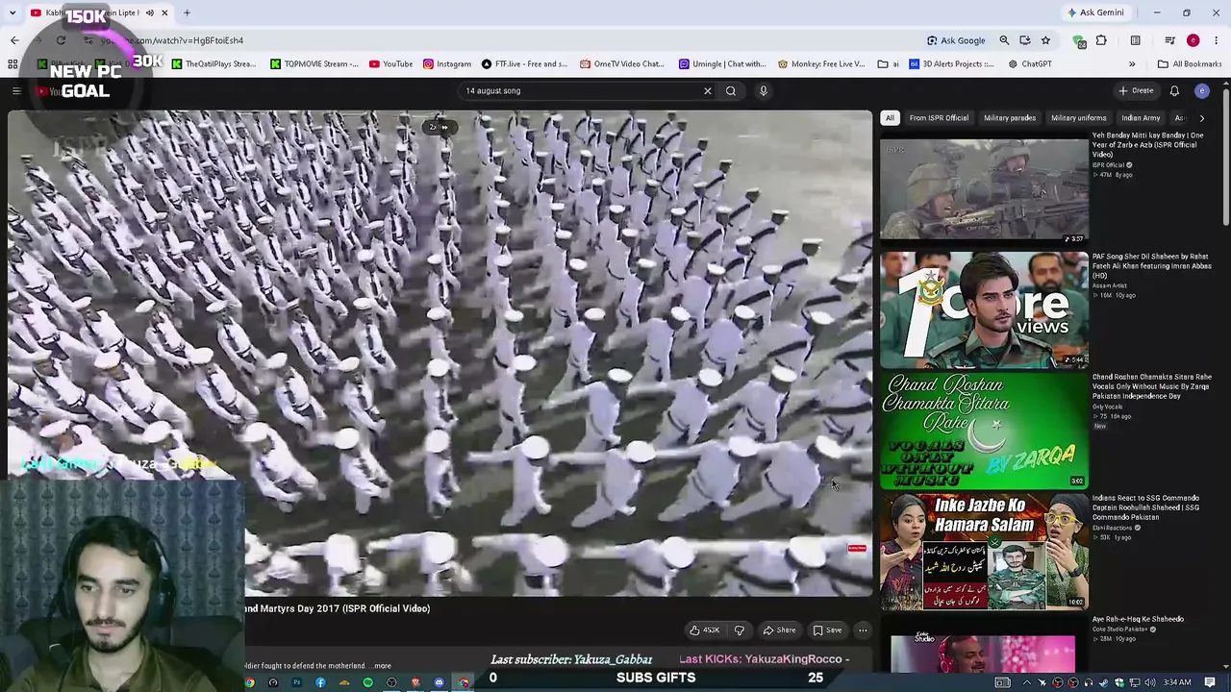Like the video with the thumbs-up button
The height and width of the screenshot is (692, 1231).
click(705, 630)
